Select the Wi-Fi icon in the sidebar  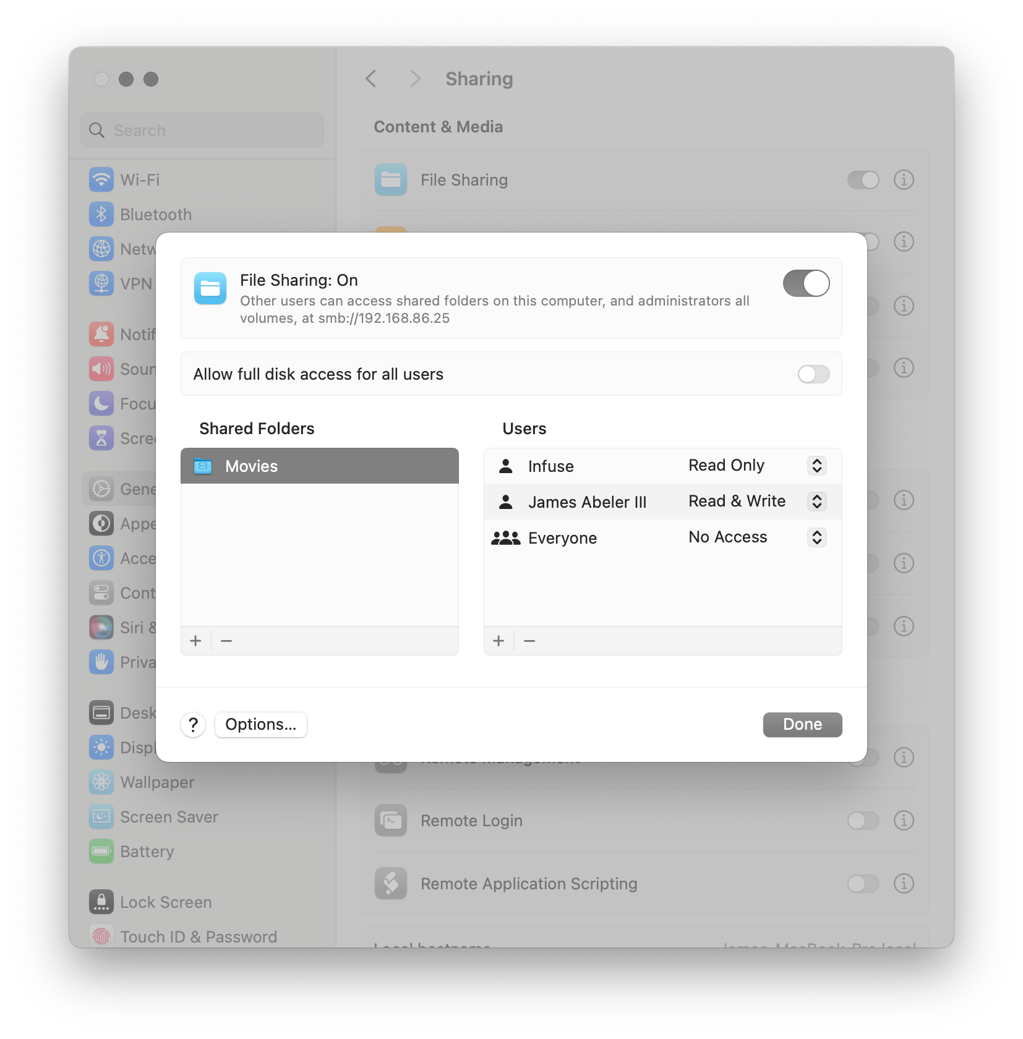point(102,180)
